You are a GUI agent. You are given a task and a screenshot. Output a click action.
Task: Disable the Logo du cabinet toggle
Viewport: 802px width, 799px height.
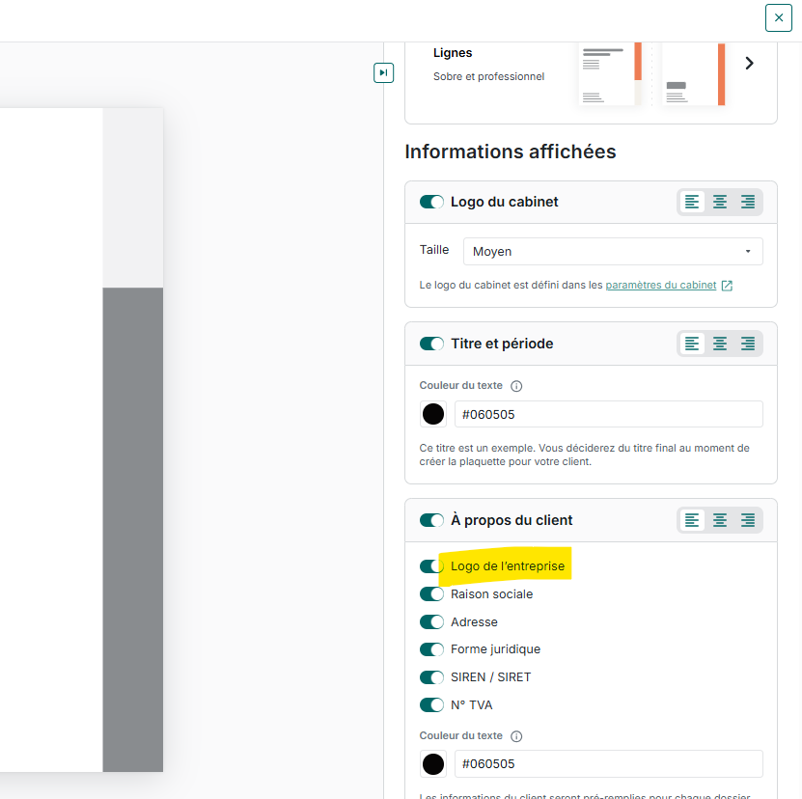pos(431,202)
